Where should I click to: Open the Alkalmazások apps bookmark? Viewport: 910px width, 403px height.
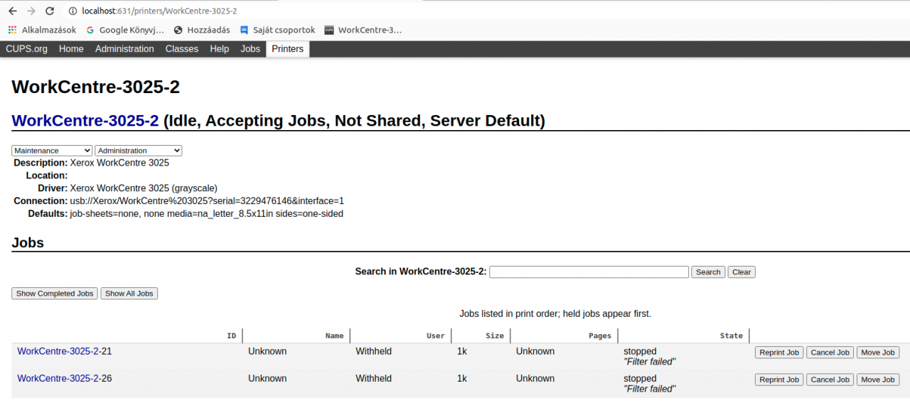[43, 30]
